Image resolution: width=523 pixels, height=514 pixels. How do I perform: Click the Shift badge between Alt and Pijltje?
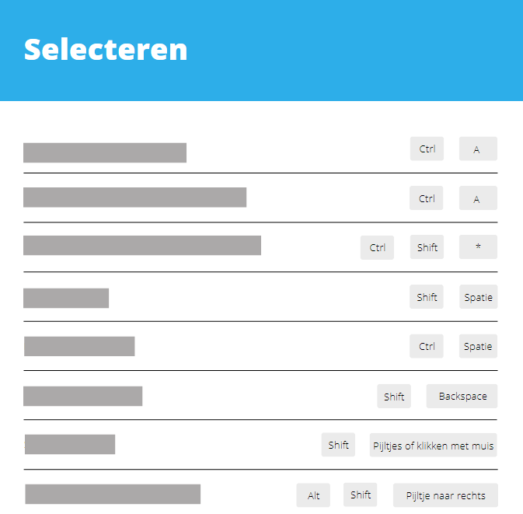click(361, 495)
